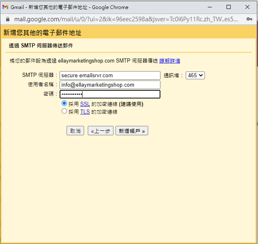Click the padlock site security icon
258x244 pixels.
click(x=7, y=19)
